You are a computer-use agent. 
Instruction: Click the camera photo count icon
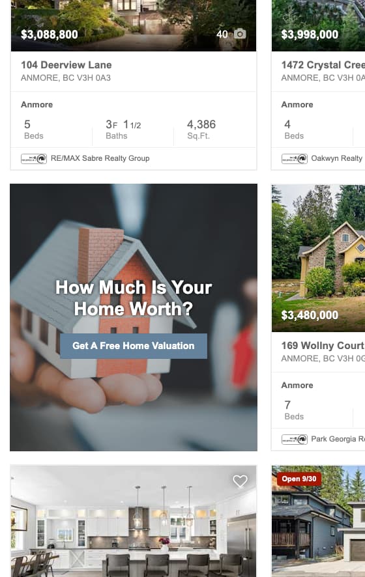point(240,34)
